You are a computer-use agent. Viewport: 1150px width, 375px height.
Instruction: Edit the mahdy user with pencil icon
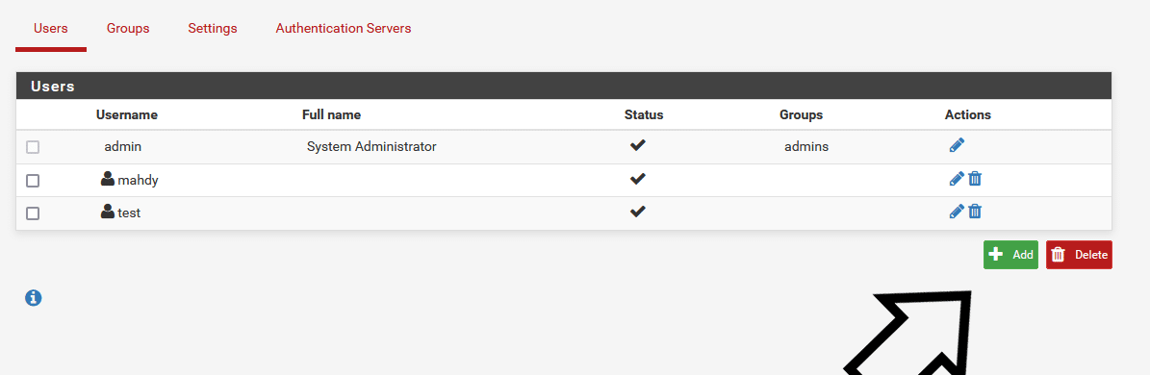(957, 178)
